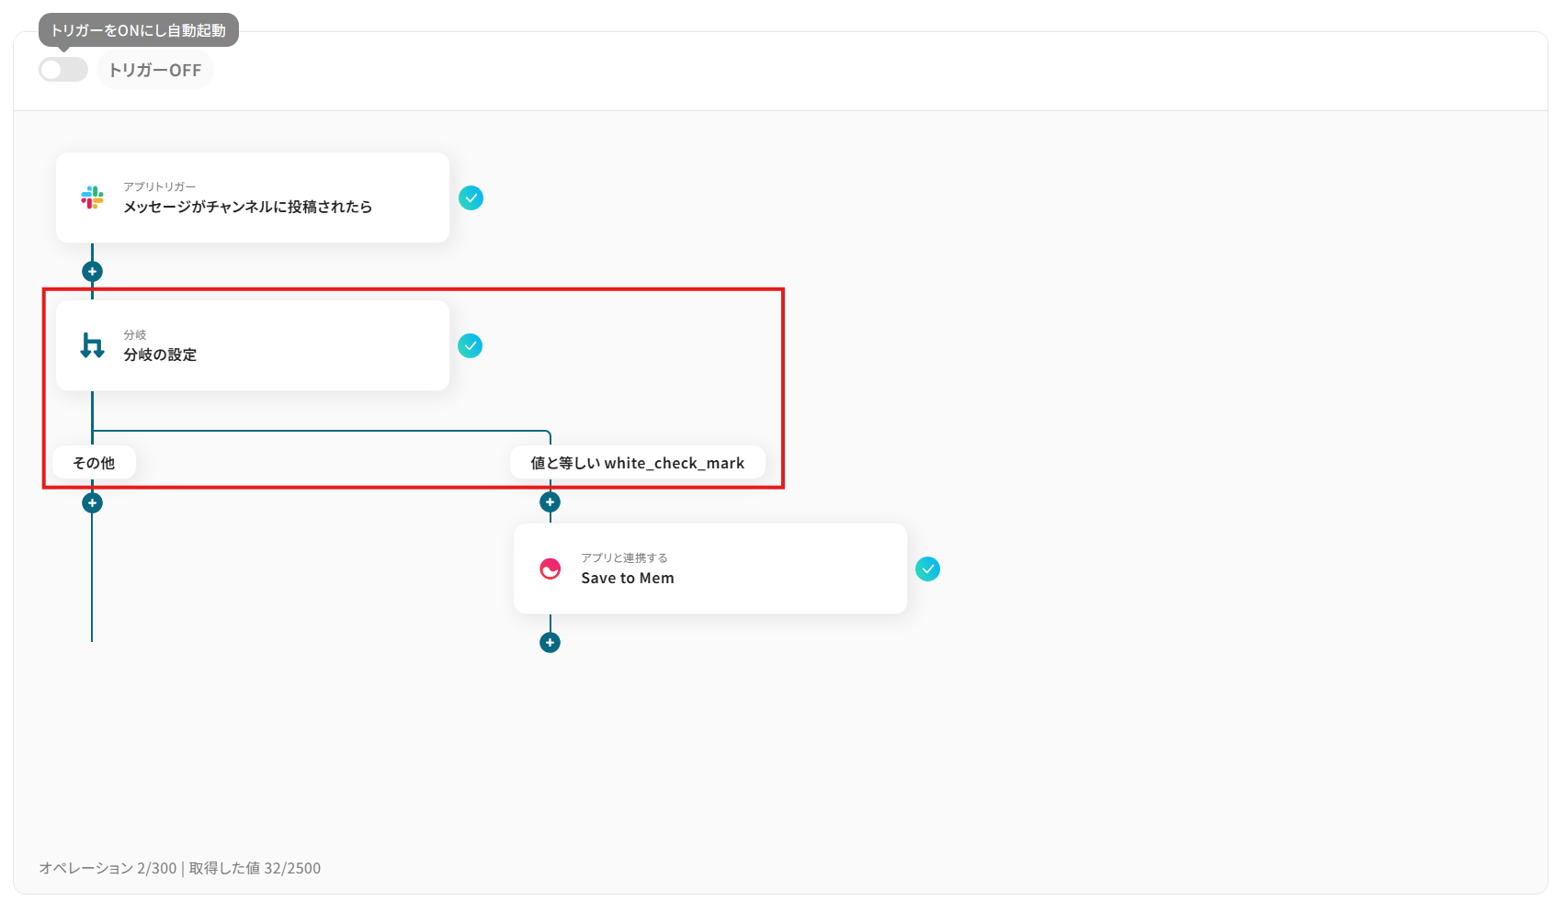
Task: Click the check mark beside Slack trigger
Action: pos(471,198)
